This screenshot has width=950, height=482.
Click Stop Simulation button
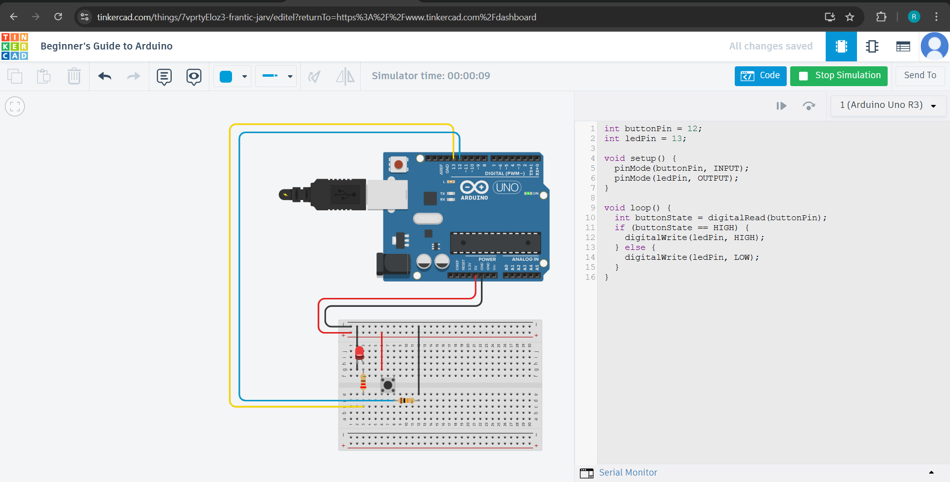click(x=839, y=76)
